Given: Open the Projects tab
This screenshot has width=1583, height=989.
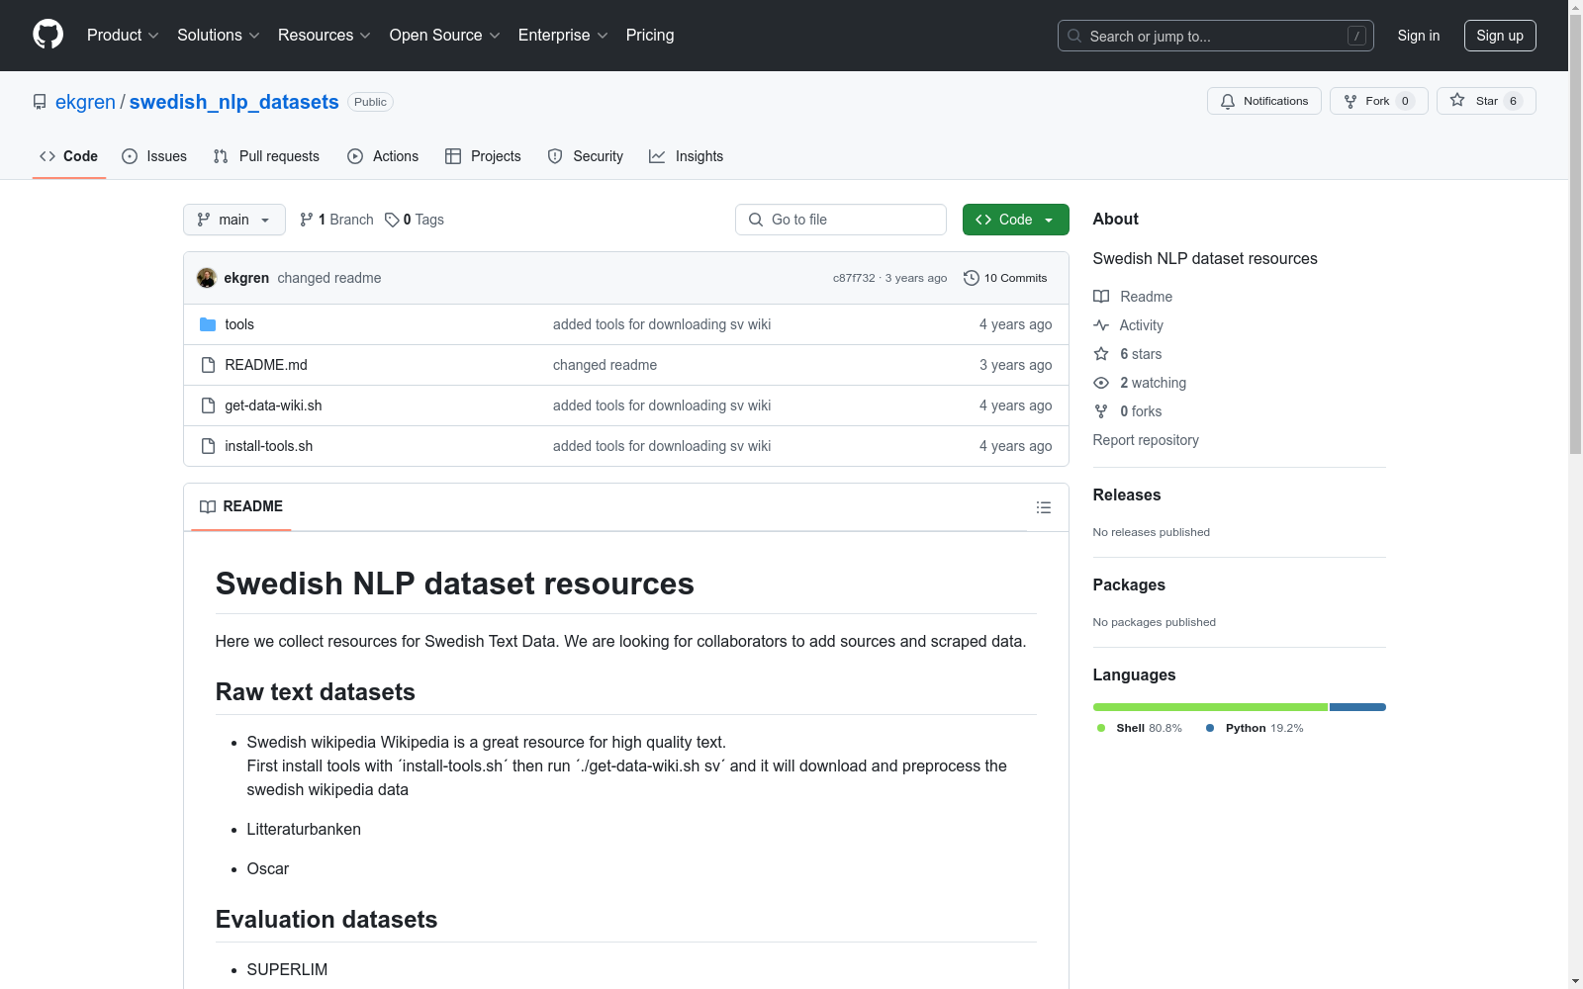Looking at the screenshot, I should [483, 156].
